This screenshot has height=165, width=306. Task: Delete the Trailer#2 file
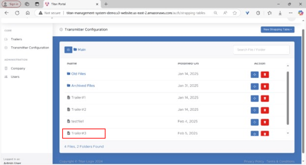(265, 111)
